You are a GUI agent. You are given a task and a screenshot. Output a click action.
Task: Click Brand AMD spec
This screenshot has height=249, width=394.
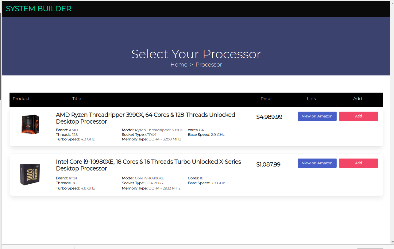point(67,130)
